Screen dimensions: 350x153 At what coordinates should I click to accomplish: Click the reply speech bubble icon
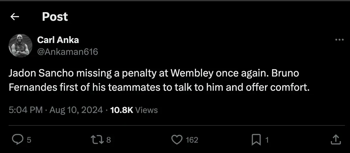pyautogui.click(x=18, y=139)
